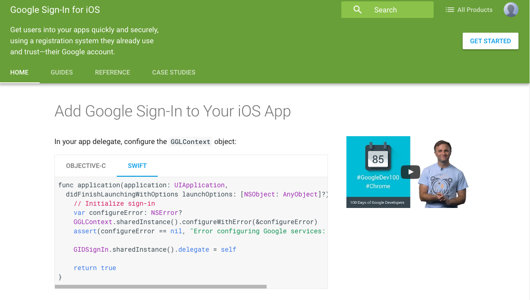Open the All Products menu icon
Image resolution: width=530 pixels, height=300 pixels.
(x=450, y=10)
